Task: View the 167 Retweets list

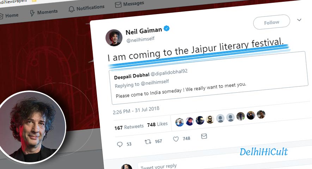Action: click(x=129, y=127)
